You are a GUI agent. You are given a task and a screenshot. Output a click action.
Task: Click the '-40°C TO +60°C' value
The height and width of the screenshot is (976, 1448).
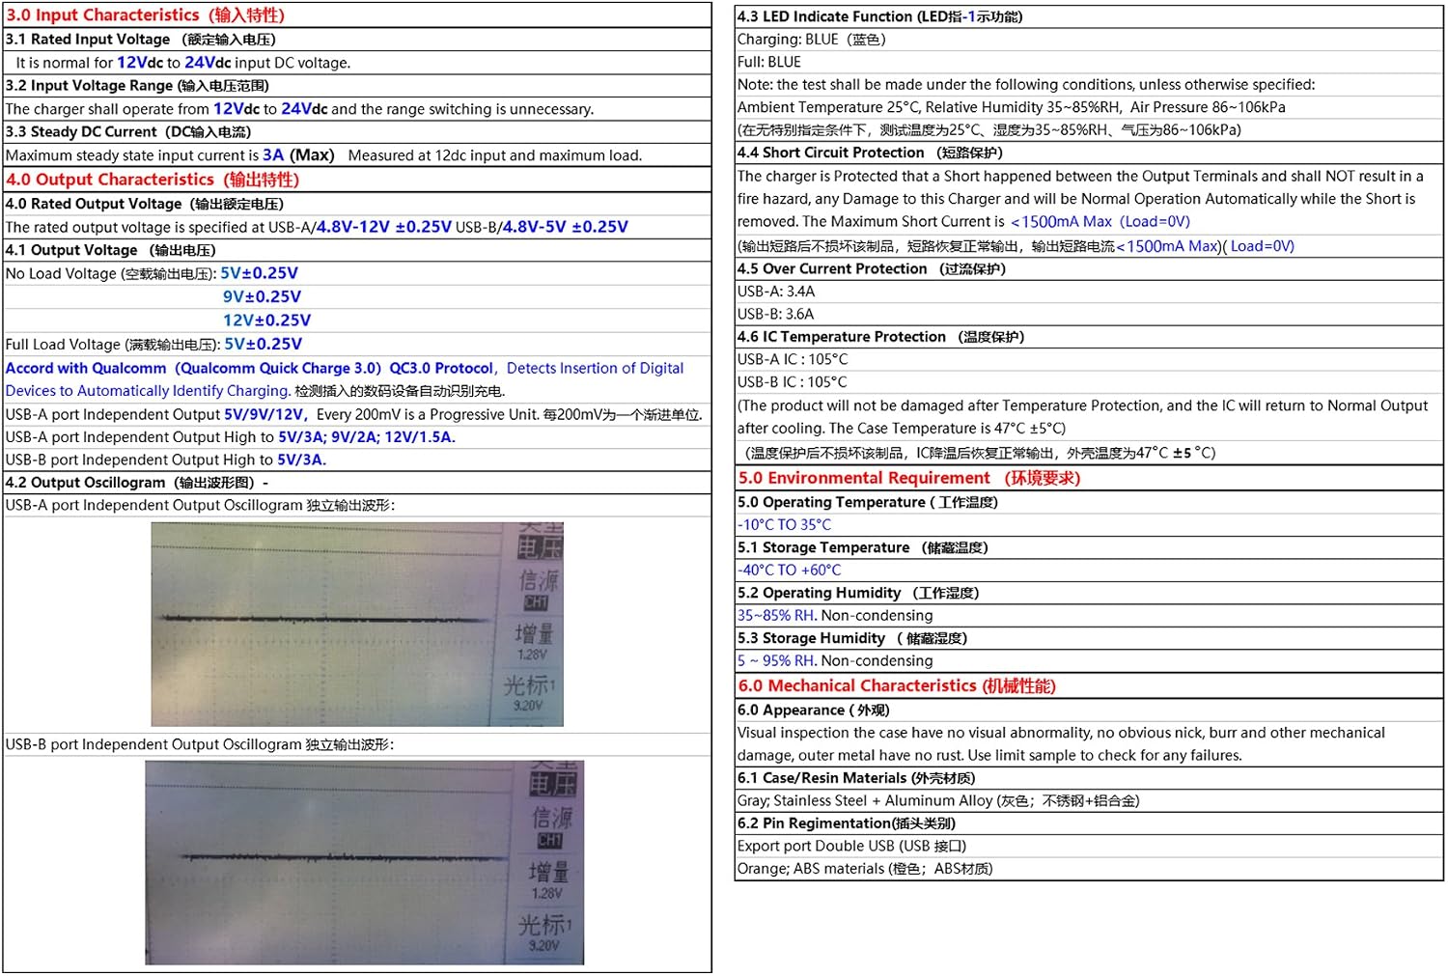pyautogui.click(x=790, y=571)
